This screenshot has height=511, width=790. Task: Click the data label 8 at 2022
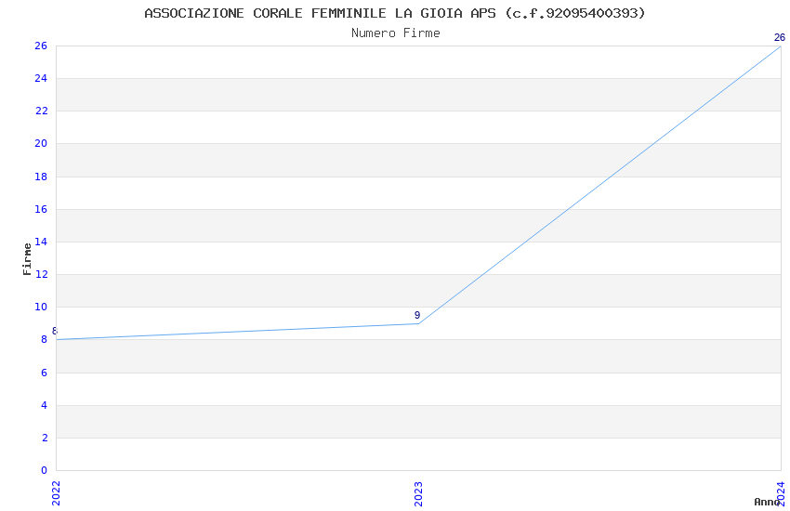click(55, 331)
